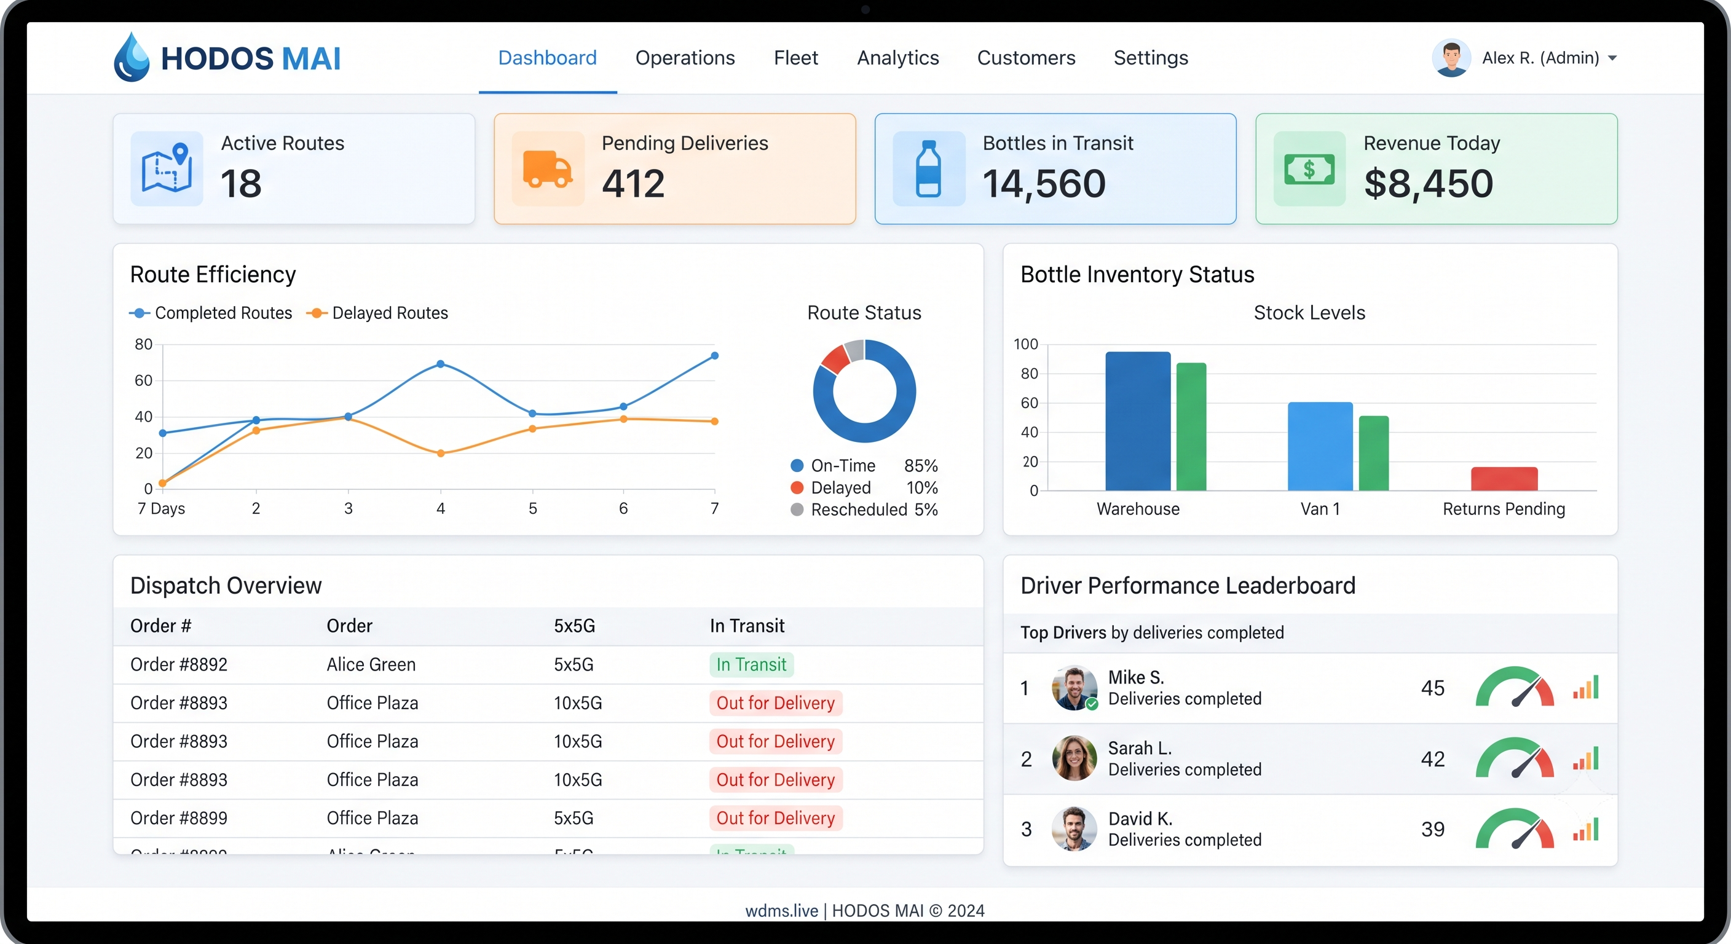The width and height of the screenshot is (1731, 944).
Task: Click Sarah L. deliveries count 42
Action: pos(1433,758)
